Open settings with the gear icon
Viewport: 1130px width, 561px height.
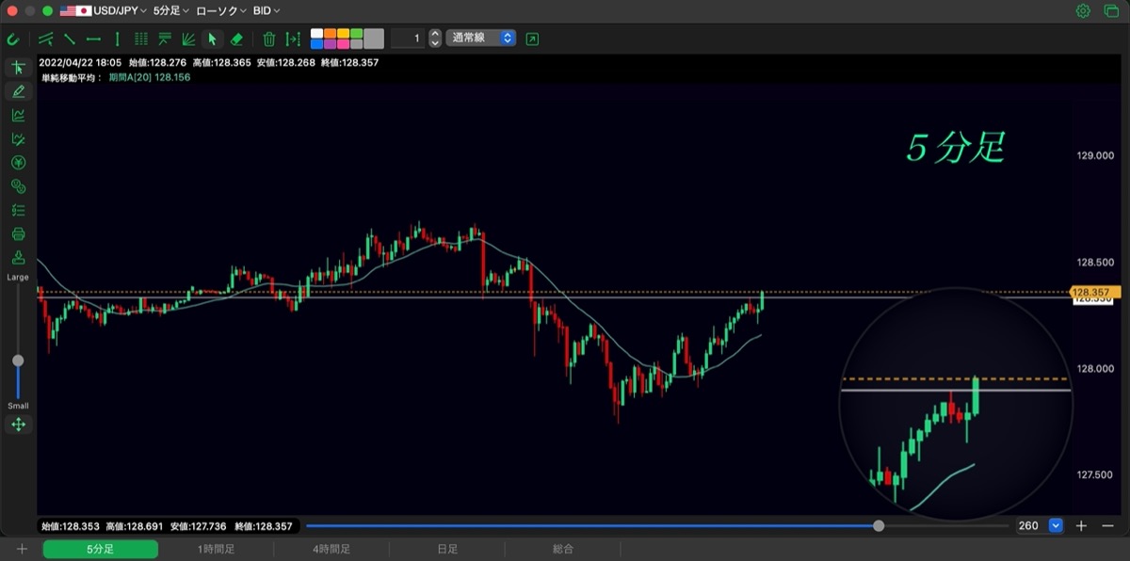coord(1083,10)
